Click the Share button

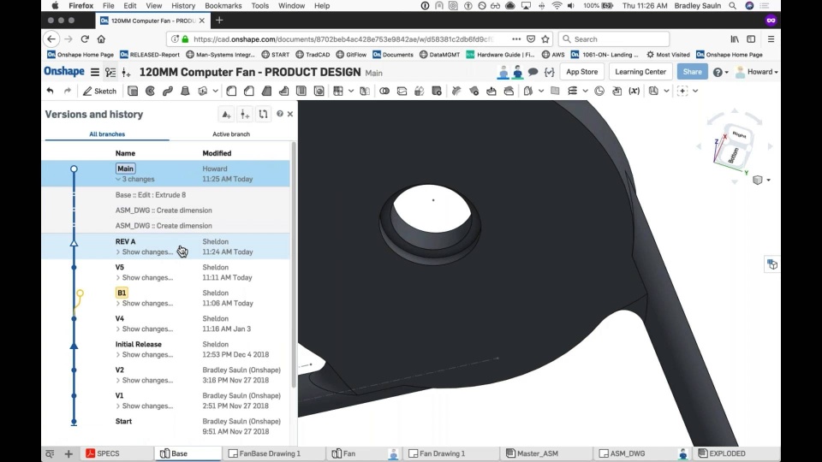692,72
